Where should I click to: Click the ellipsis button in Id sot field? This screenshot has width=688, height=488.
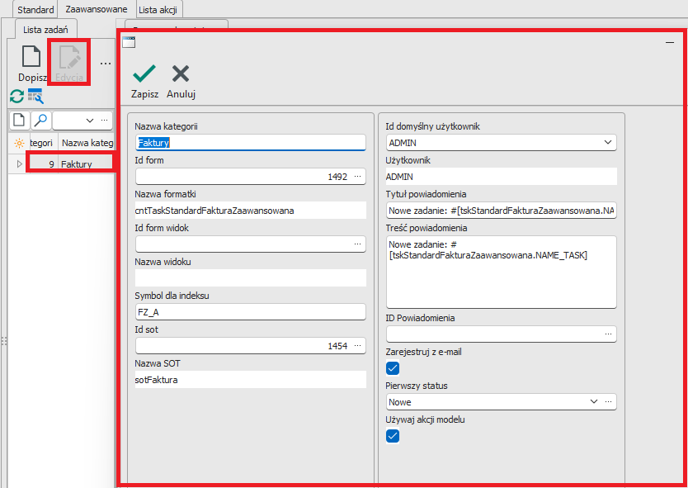coord(357,346)
